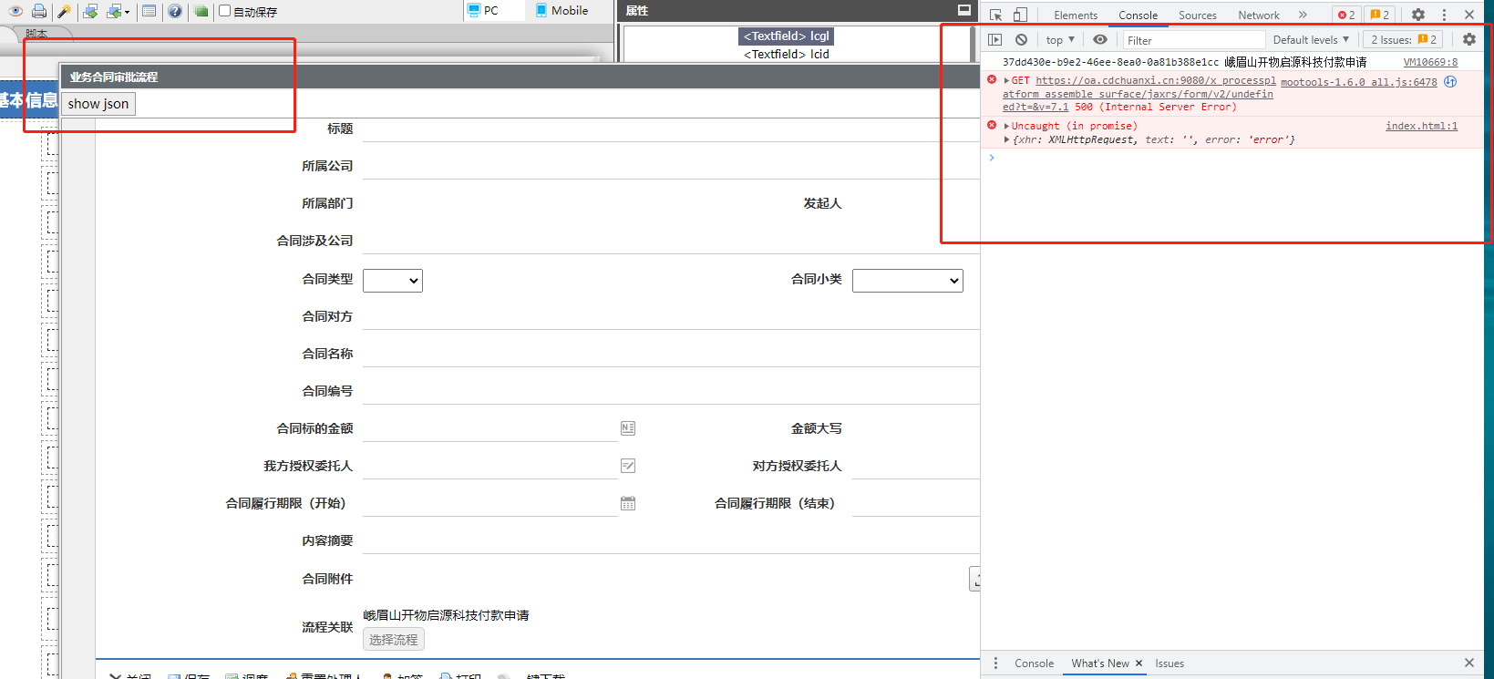
Task: Switch to the drawer Console tab
Action: point(1034,664)
